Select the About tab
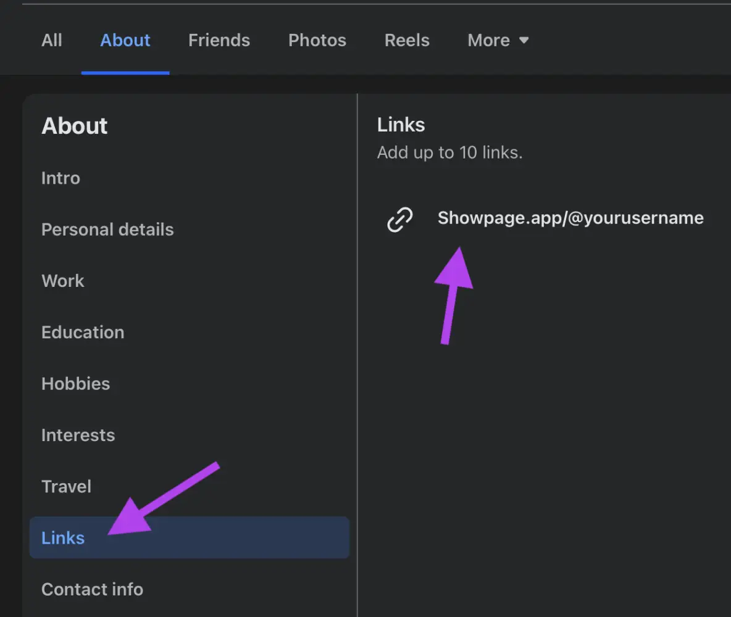The width and height of the screenshot is (731, 617). click(x=125, y=41)
